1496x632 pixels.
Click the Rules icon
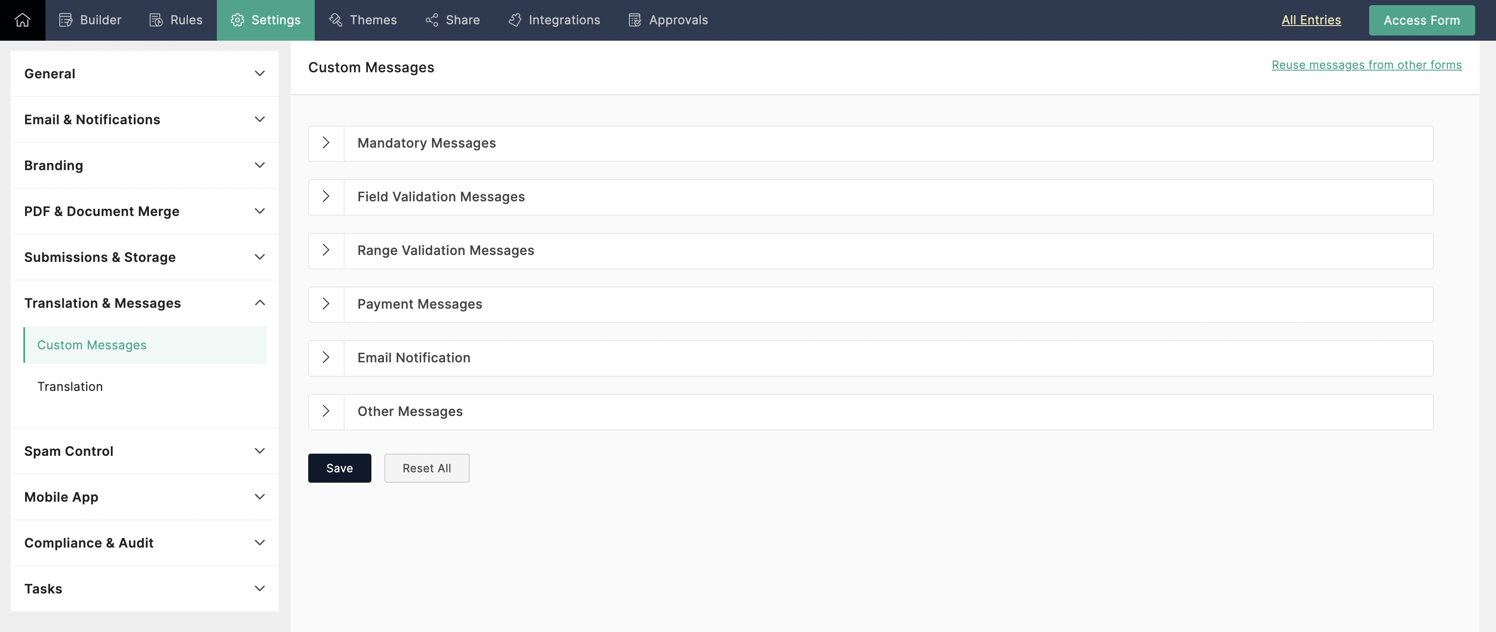click(x=156, y=20)
